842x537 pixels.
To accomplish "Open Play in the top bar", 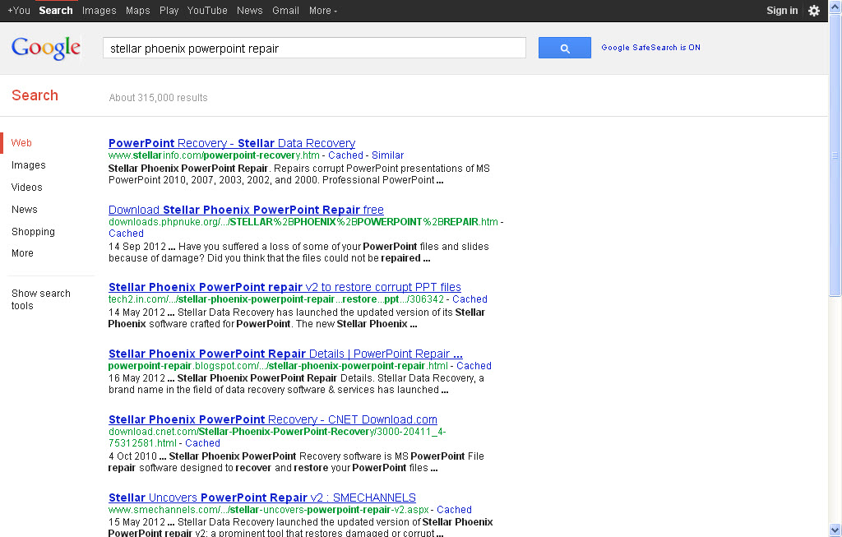I will (169, 11).
